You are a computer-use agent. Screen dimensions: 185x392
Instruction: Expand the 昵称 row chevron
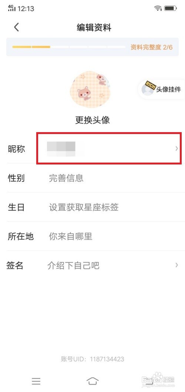tap(176, 149)
